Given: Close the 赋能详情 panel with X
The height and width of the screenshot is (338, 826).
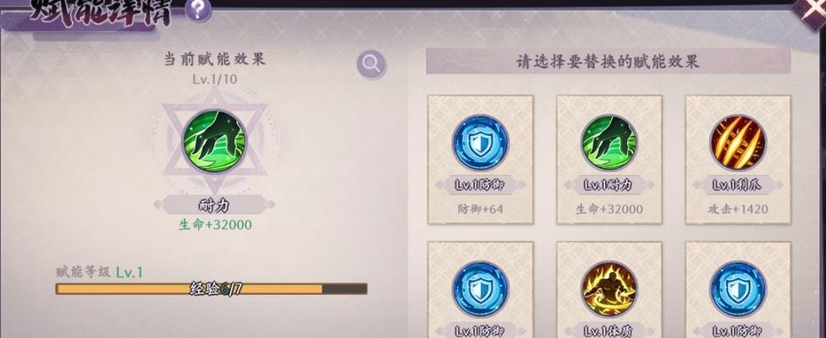Looking at the screenshot, I should point(814,10).
